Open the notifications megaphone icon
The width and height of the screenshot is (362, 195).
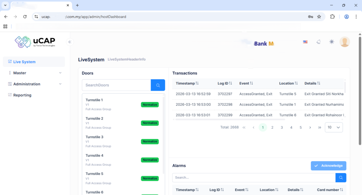pyautogui.click(x=319, y=42)
